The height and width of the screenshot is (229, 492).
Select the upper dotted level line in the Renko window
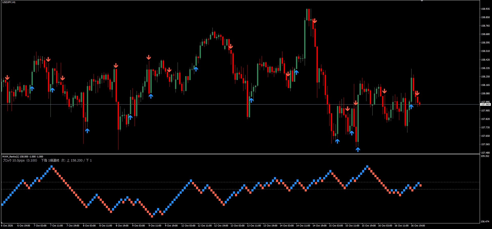coord(240,182)
